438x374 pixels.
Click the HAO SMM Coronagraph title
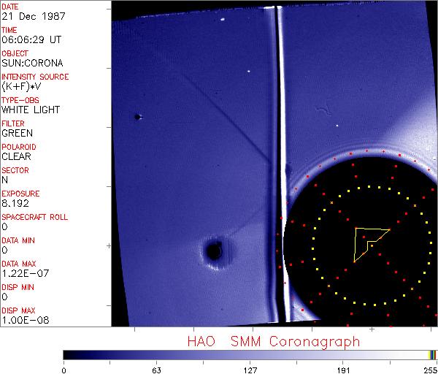click(274, 342)
